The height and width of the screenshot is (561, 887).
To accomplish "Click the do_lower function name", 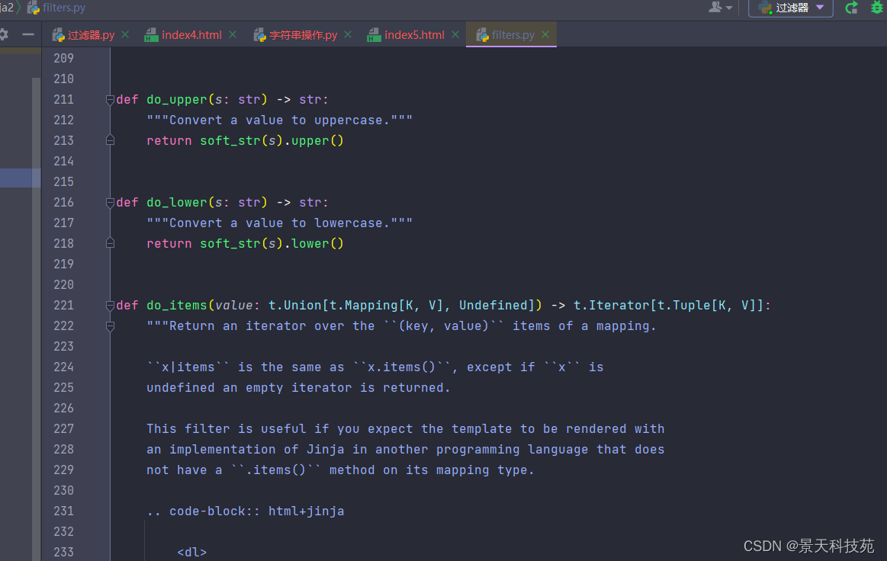I will 176,203.
